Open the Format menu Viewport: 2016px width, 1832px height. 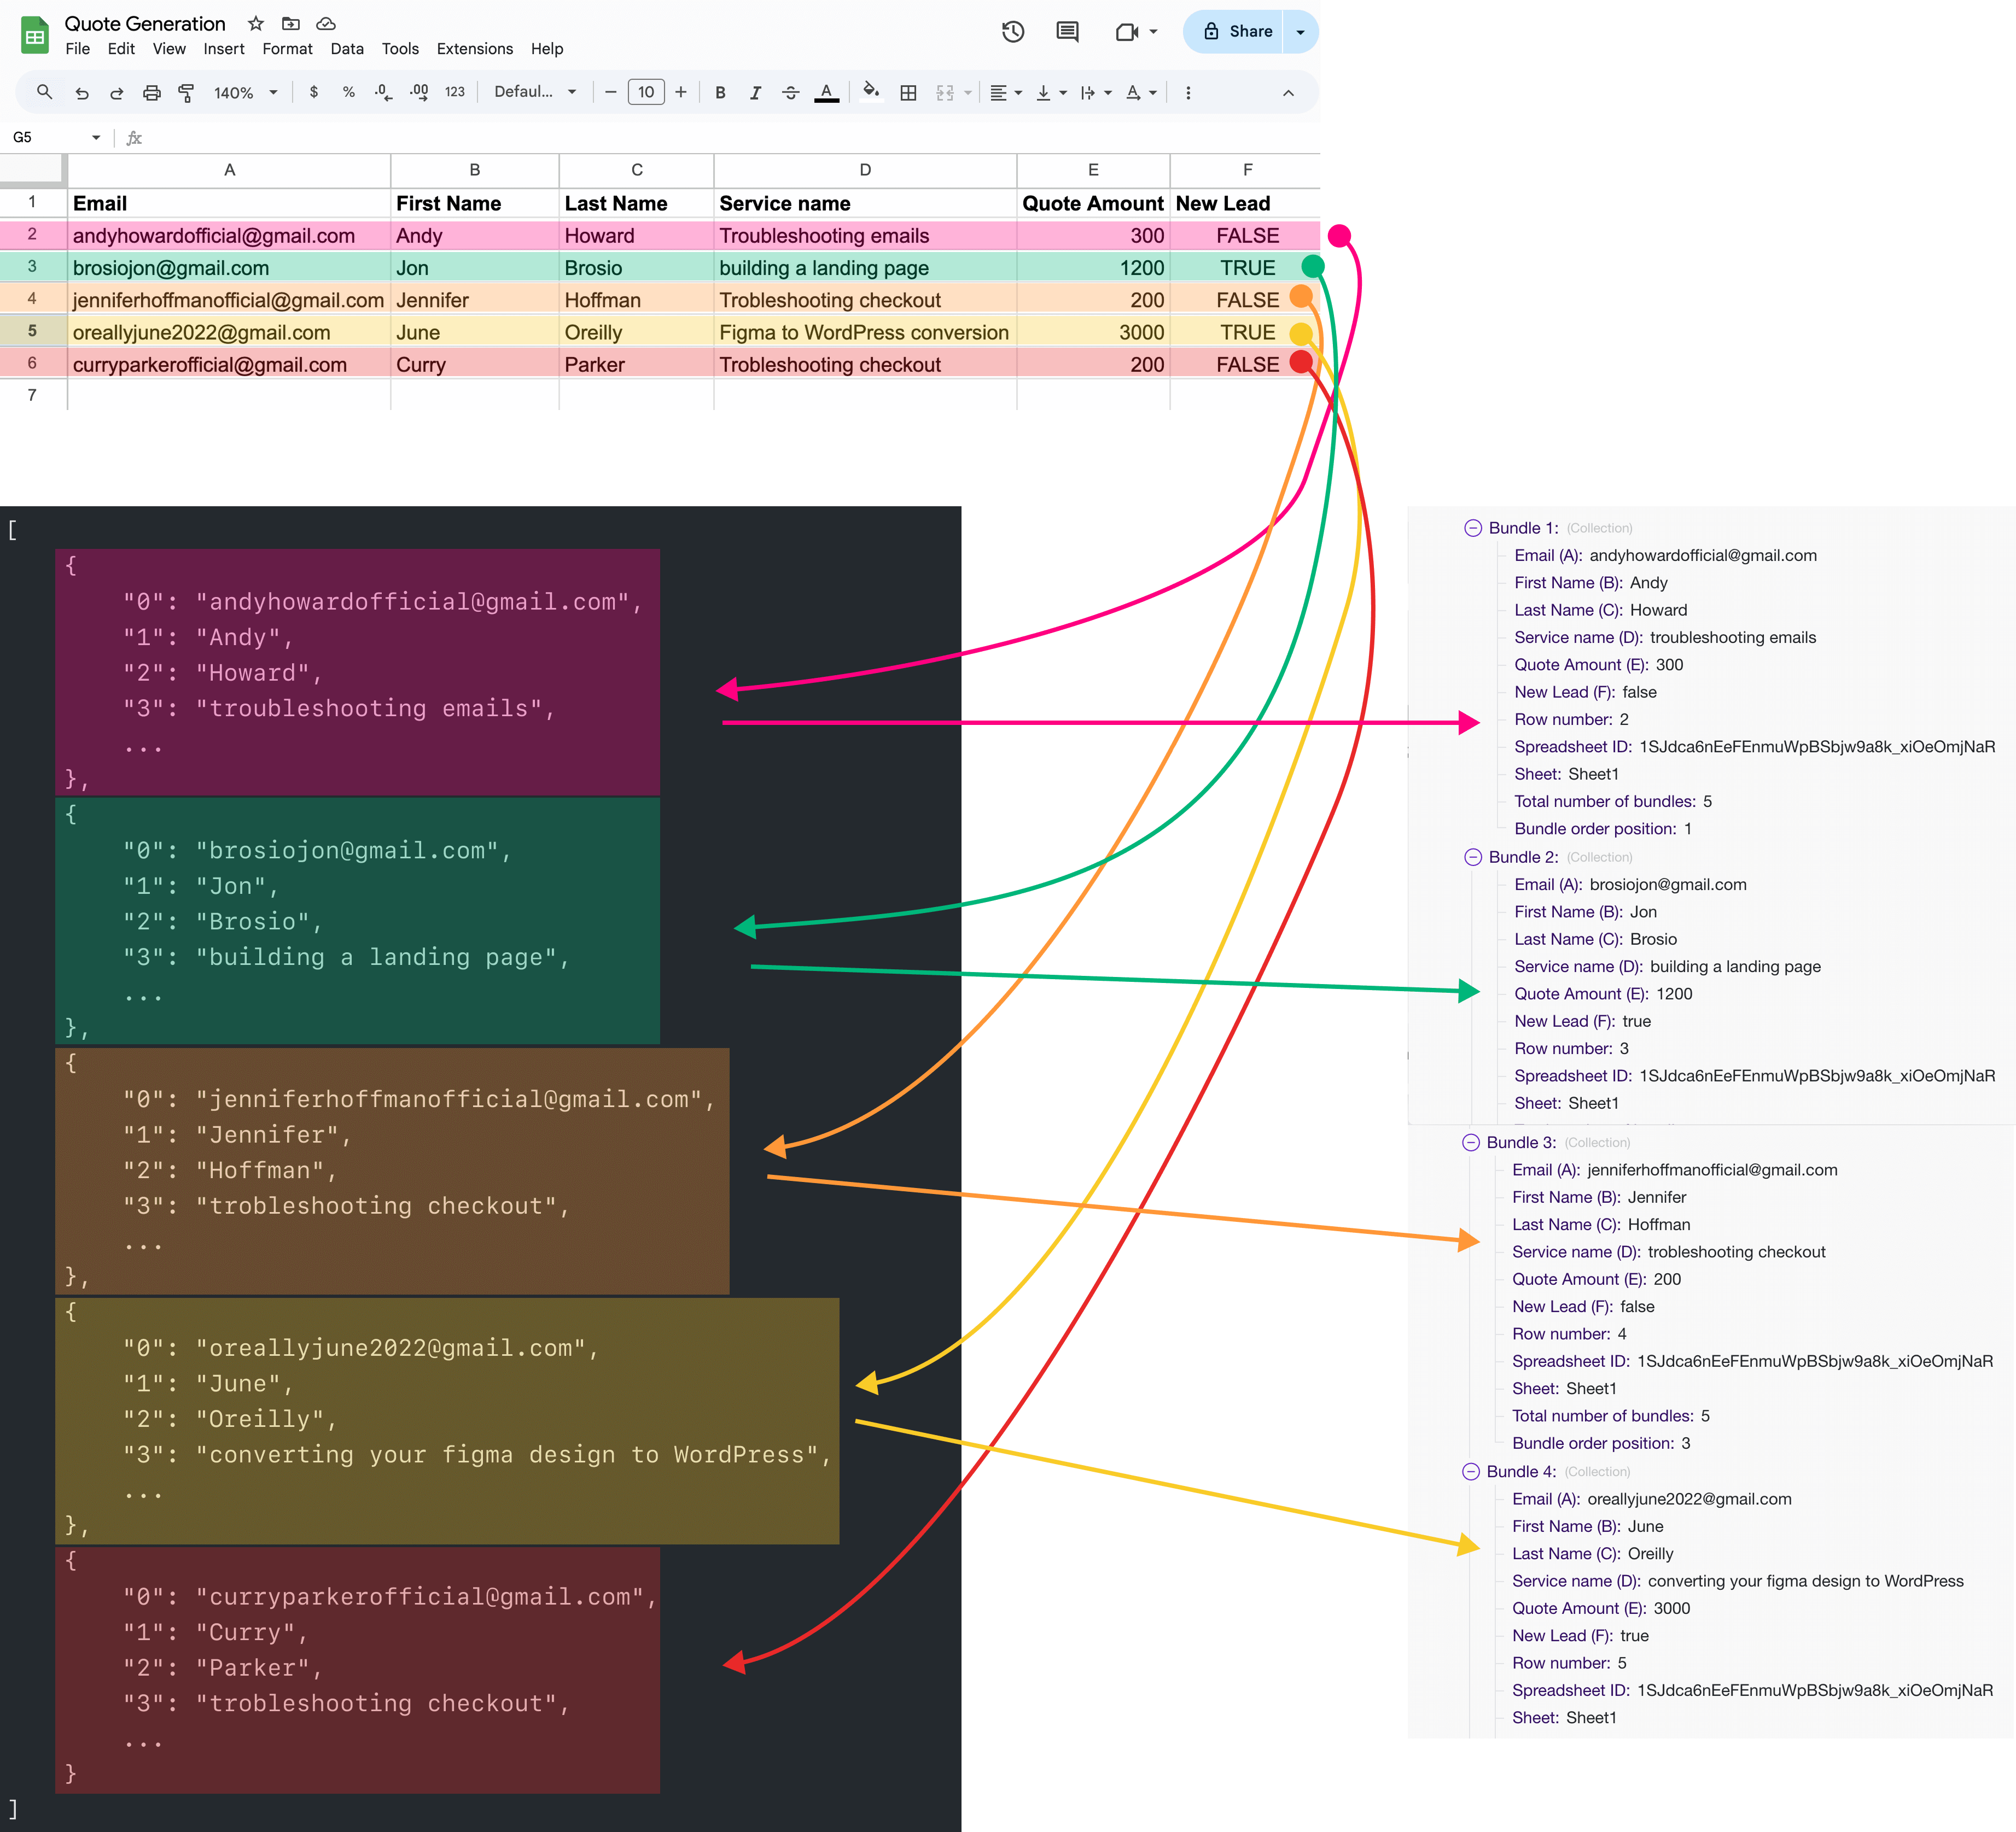pyautogui.click(x=287, y=49)
